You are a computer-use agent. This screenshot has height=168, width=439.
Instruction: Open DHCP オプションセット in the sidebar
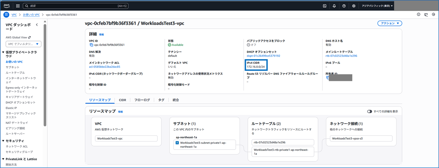click(x=21, y=102)
